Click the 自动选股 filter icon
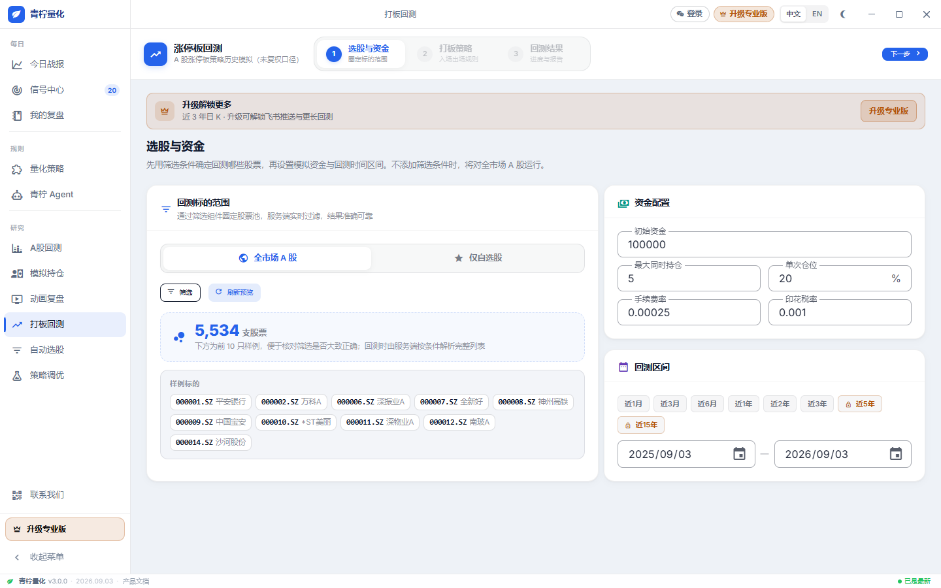 coord(17,350)
